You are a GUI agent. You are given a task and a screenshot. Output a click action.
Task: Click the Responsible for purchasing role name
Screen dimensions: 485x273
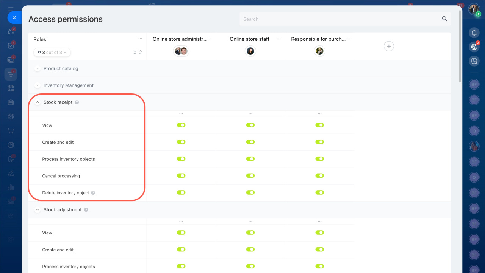click(318, 39)
